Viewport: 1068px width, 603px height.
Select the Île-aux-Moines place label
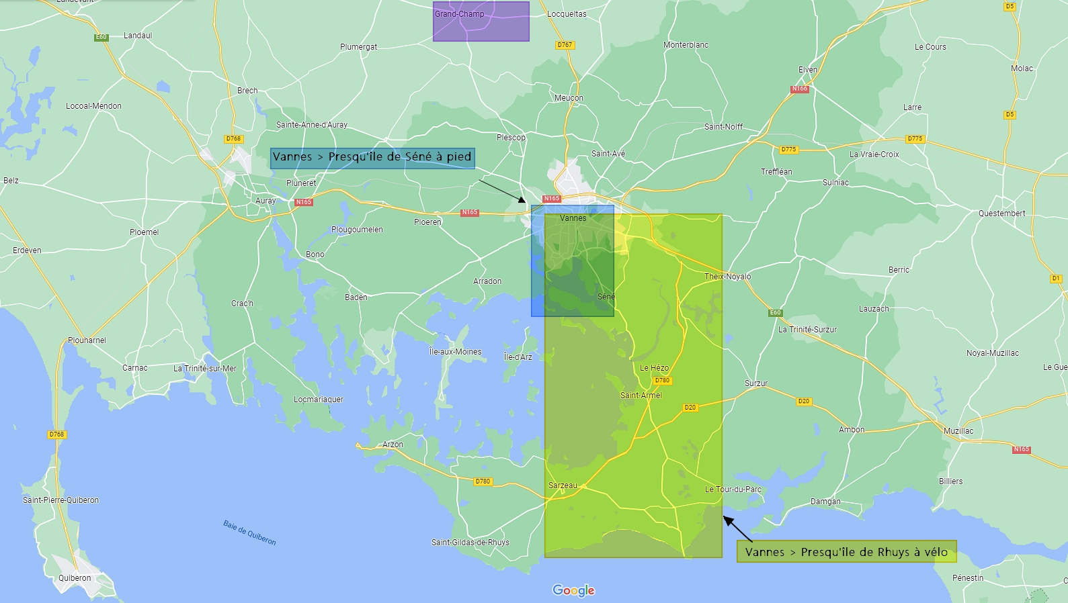455,352
